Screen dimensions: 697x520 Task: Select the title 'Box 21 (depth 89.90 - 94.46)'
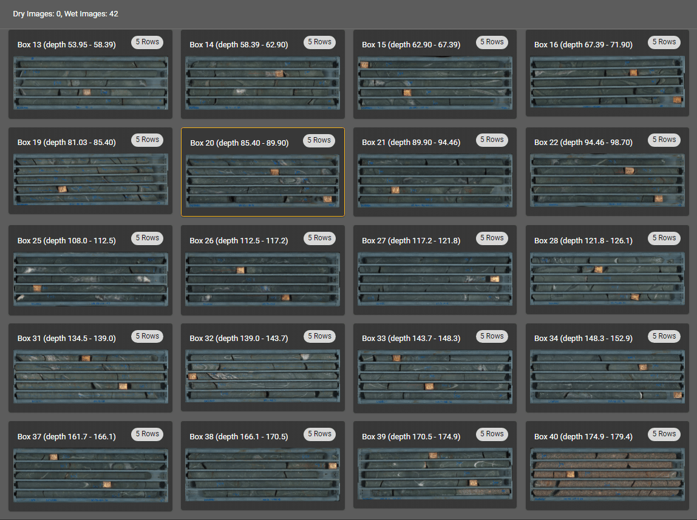click(x=411, y=142)
